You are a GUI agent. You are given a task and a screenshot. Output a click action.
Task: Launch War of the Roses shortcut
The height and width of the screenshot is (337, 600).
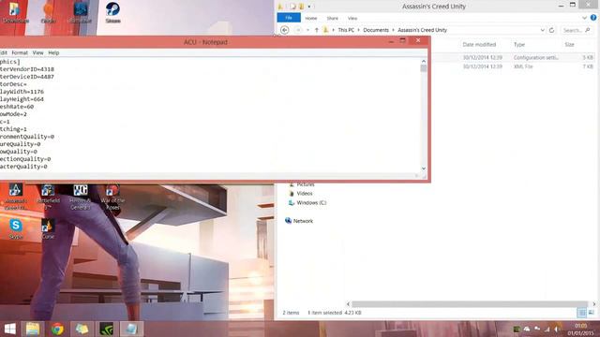pos(112,197)
